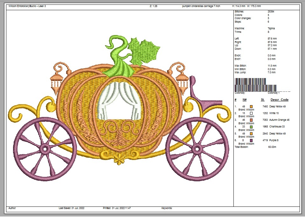
Task: Click the 'Author:' footer label
Action: coord(12,208)
